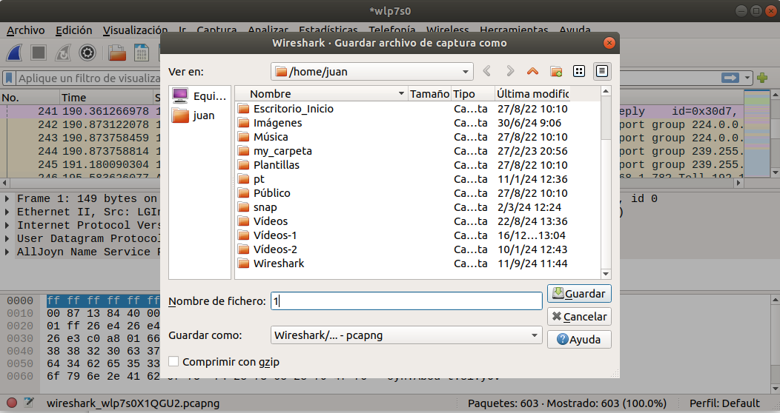Click the Nombre de fichero input field
The width and height of the screenshot is (780, 413).
click(x=406, y=300)
